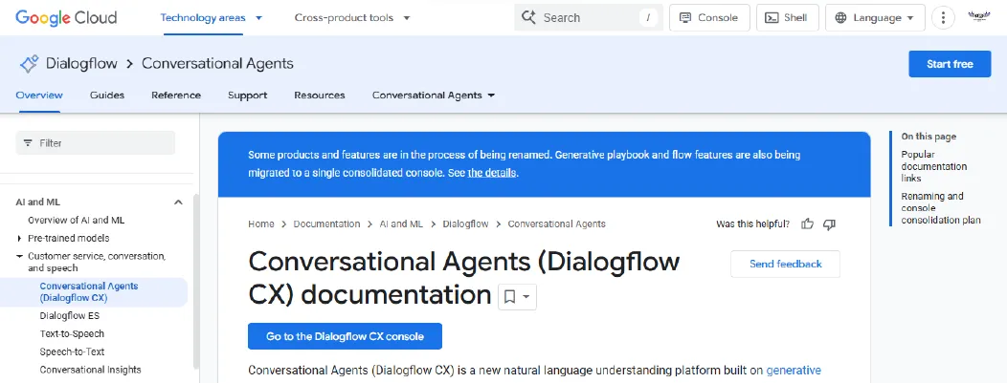This screenshot has height=383, width=1007.
Task: Go to Documentation breadcrumb
Action: point(326,223)
